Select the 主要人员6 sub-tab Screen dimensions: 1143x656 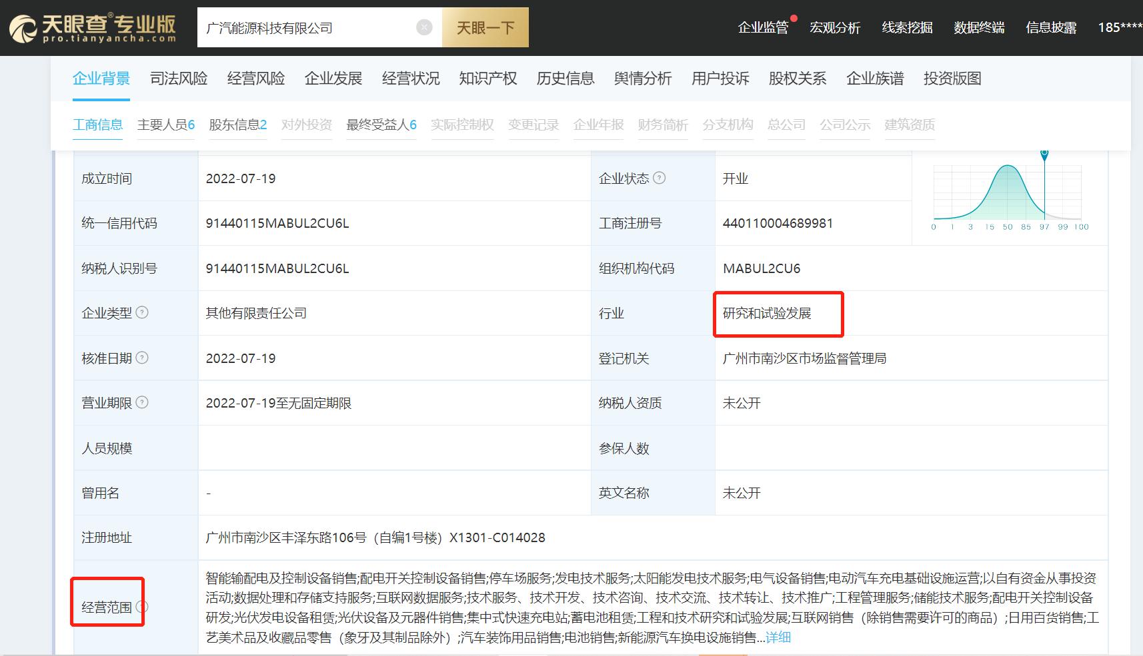point(166,125)
